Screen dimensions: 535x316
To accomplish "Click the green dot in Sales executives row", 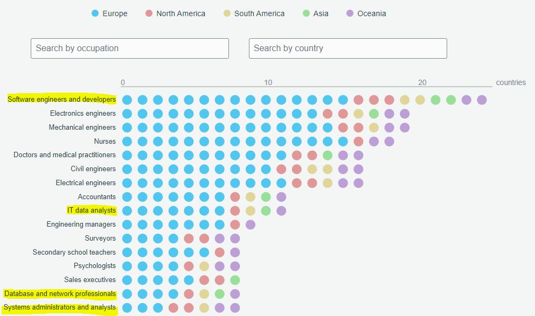I will click(235, 280).
